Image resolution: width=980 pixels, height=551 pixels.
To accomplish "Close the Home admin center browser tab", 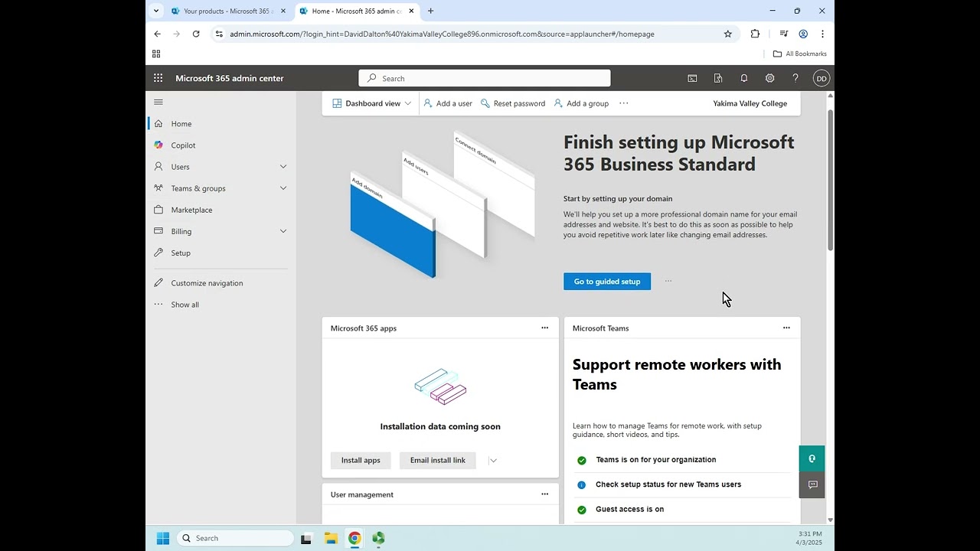I will (412, 11).
